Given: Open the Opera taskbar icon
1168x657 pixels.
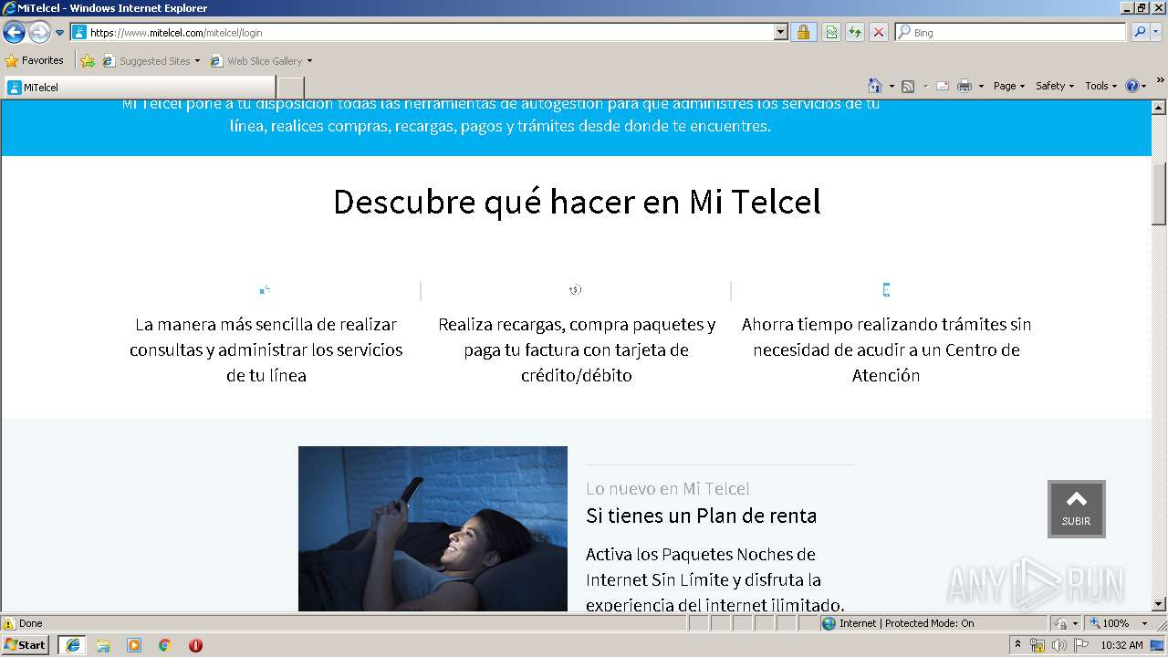Looking at the screenshot, I should tap(195, 645).
